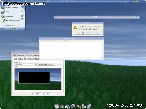Click the vertical scrollbar of notepad window
146x109 pixels.
coord(102,50)
